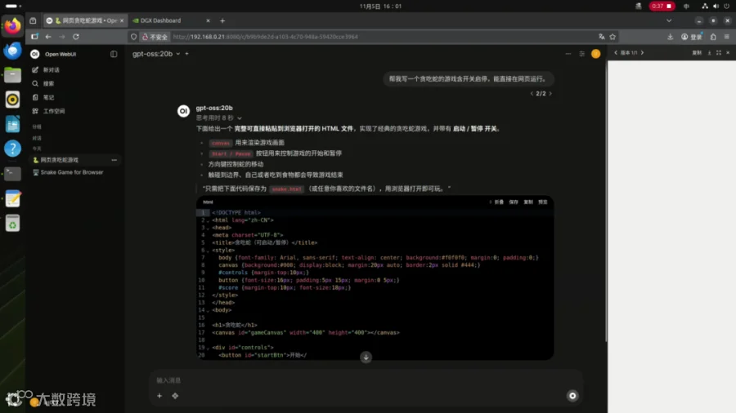Click the round voice button in message box
736x413 pixels.
[572, 396]
